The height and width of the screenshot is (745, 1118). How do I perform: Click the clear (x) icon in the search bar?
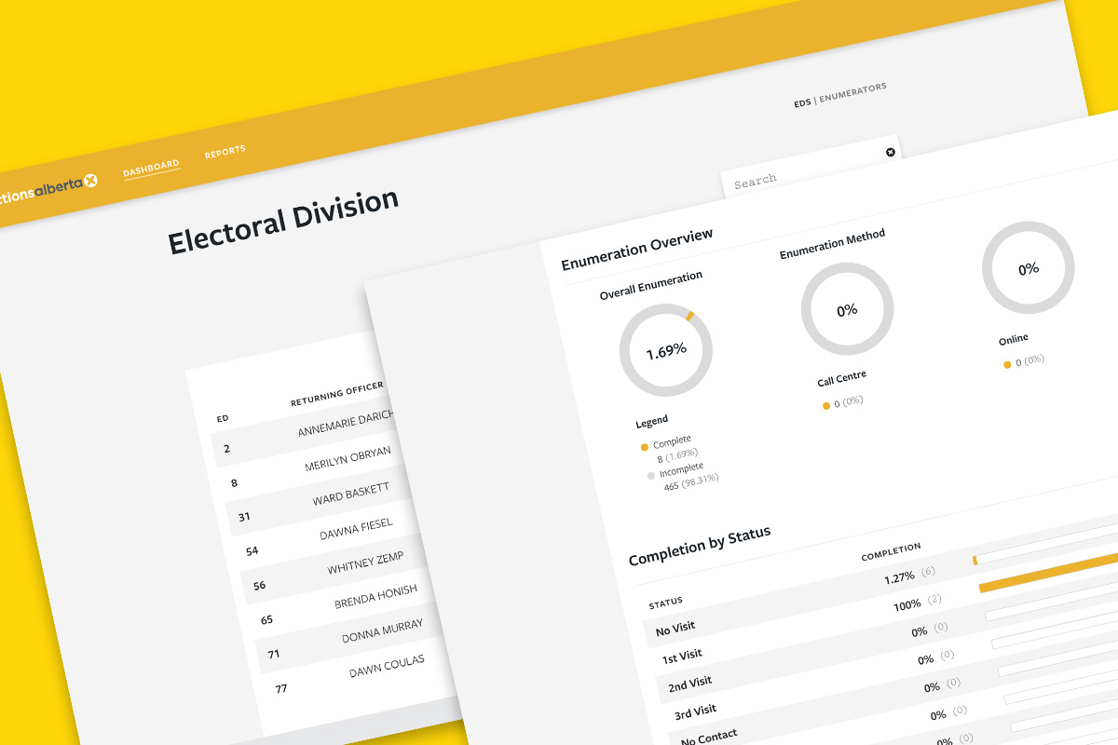coord(891,152)
